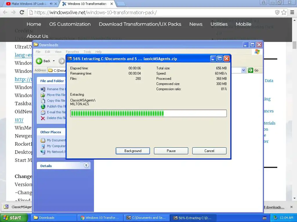This screenshot has width=297, height=222.
Task: Click the Chrome back navigation arrow
Action: tap(5, 12)
